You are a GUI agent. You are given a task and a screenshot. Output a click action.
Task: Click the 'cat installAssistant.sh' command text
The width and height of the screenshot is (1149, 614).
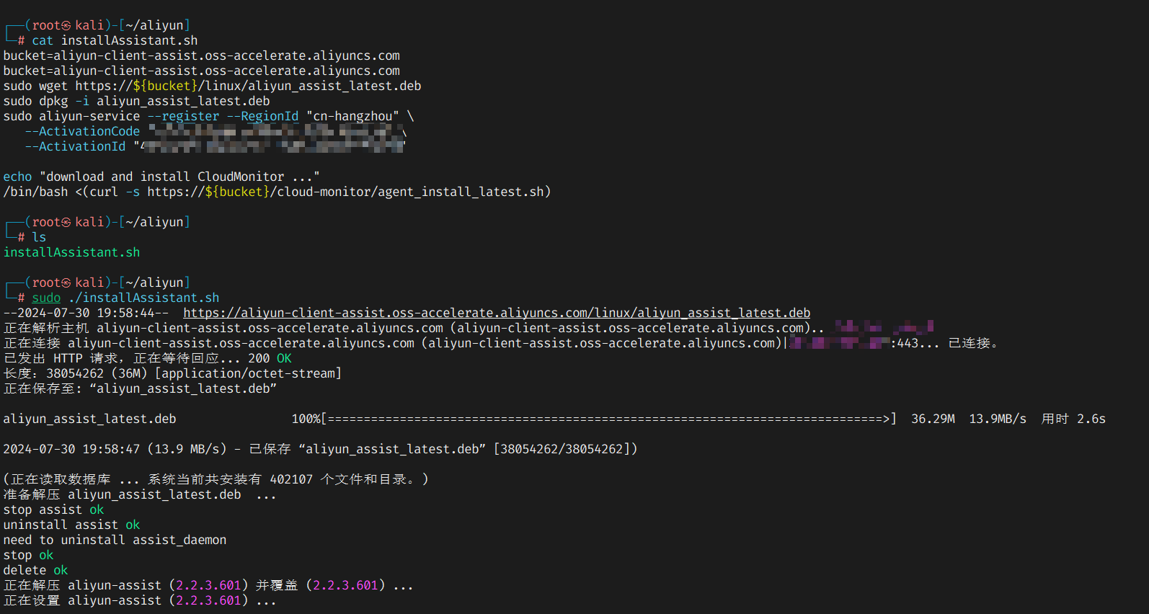115,40
